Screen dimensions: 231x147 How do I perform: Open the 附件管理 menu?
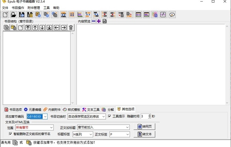pyautogui.click(x=34, y=8)
